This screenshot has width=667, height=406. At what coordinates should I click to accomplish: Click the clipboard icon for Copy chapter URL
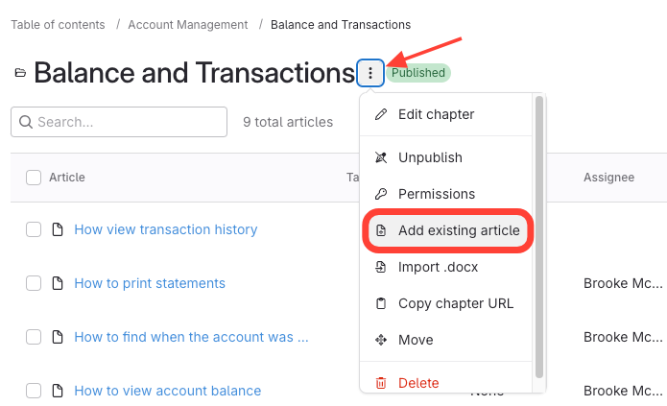(381, 303)
